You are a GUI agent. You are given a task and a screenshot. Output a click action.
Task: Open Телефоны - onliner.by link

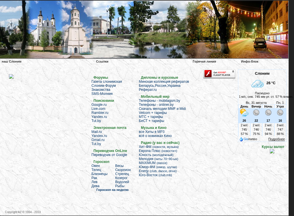point(156,105)
